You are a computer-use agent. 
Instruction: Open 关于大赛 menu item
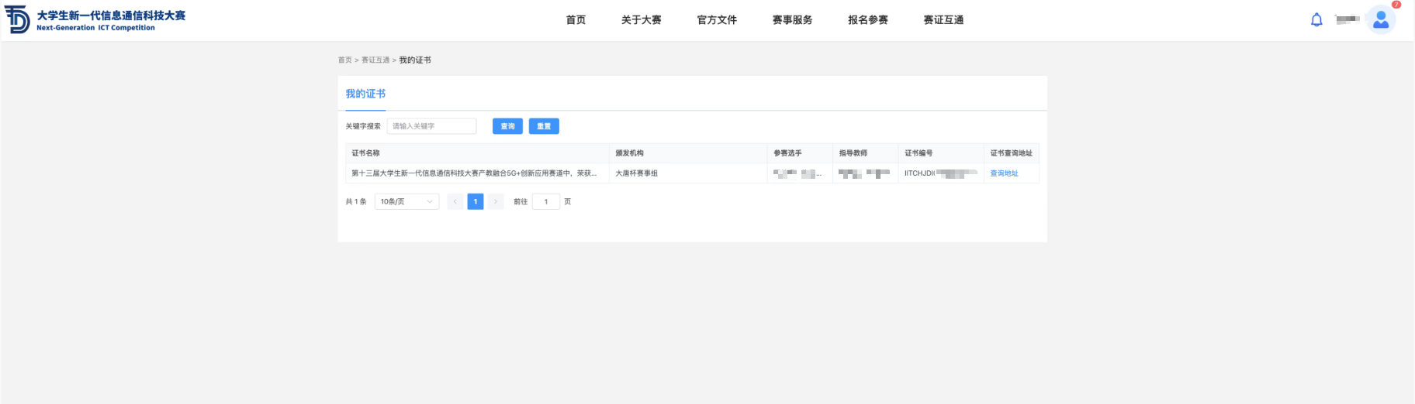tap(642, 20)
